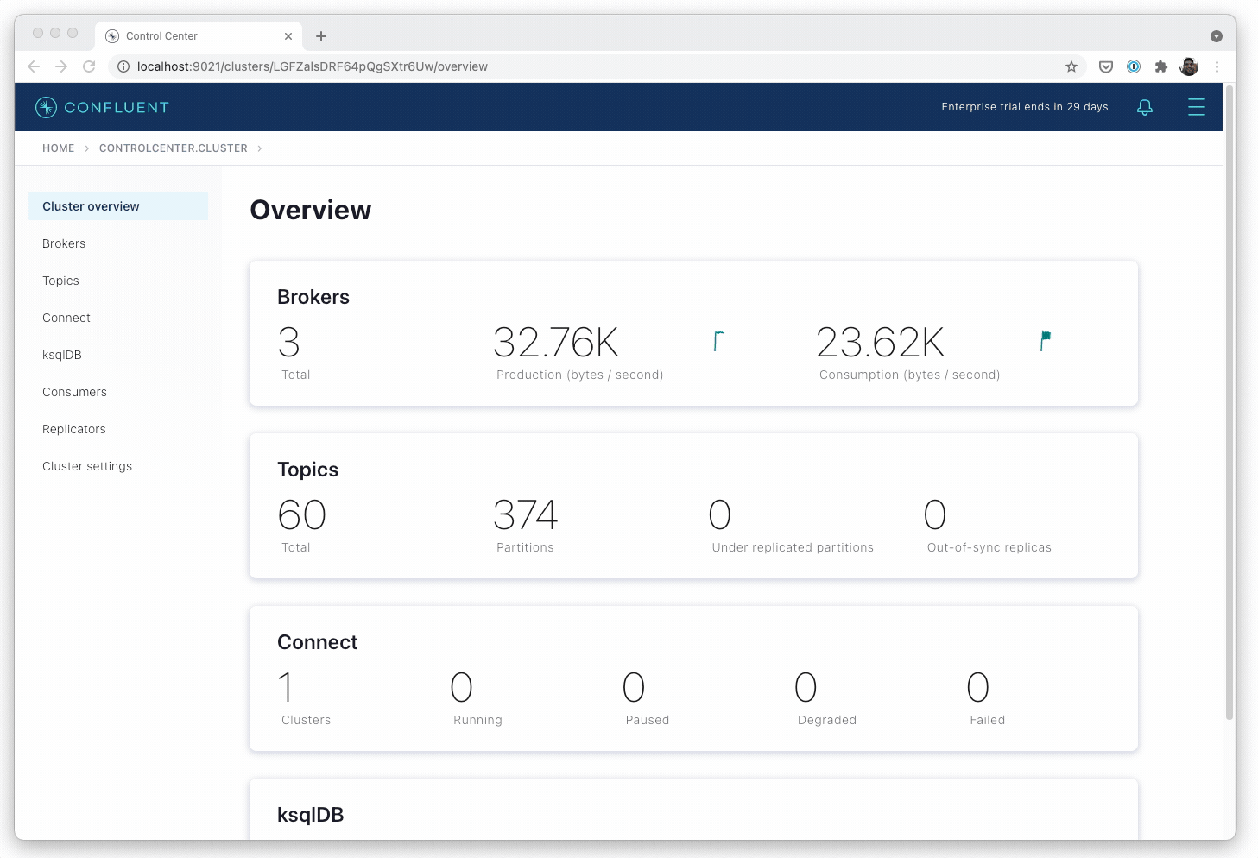Viewport: 1258px width, 858px height.
Task: Reload the page
Action: (x=89, y=66)
